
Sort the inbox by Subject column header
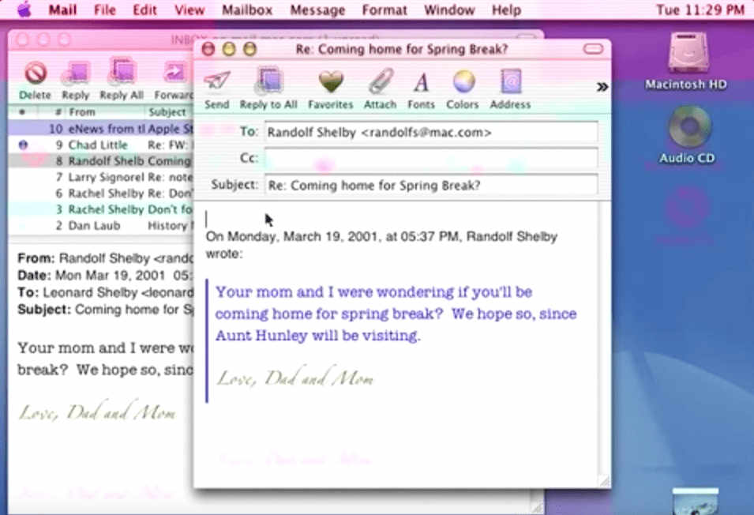[x=169, y=112]
